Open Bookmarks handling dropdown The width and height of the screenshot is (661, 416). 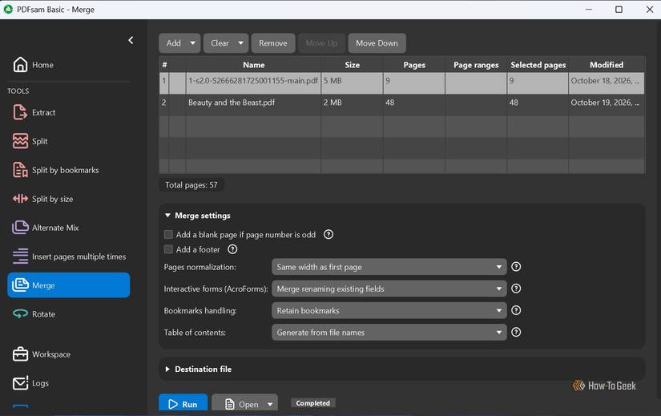point(389,310)
